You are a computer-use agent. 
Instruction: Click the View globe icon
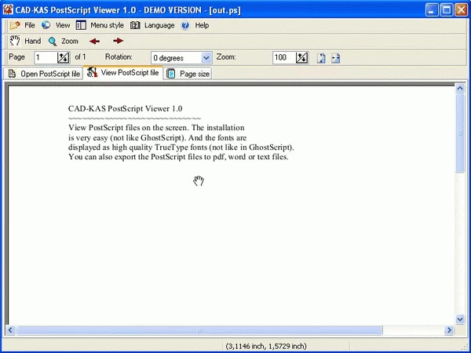click(46, 25)
